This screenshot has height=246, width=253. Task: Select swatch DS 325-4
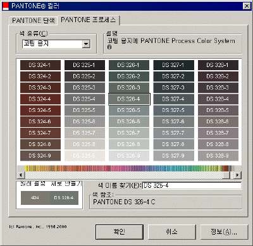click(85, 99)
